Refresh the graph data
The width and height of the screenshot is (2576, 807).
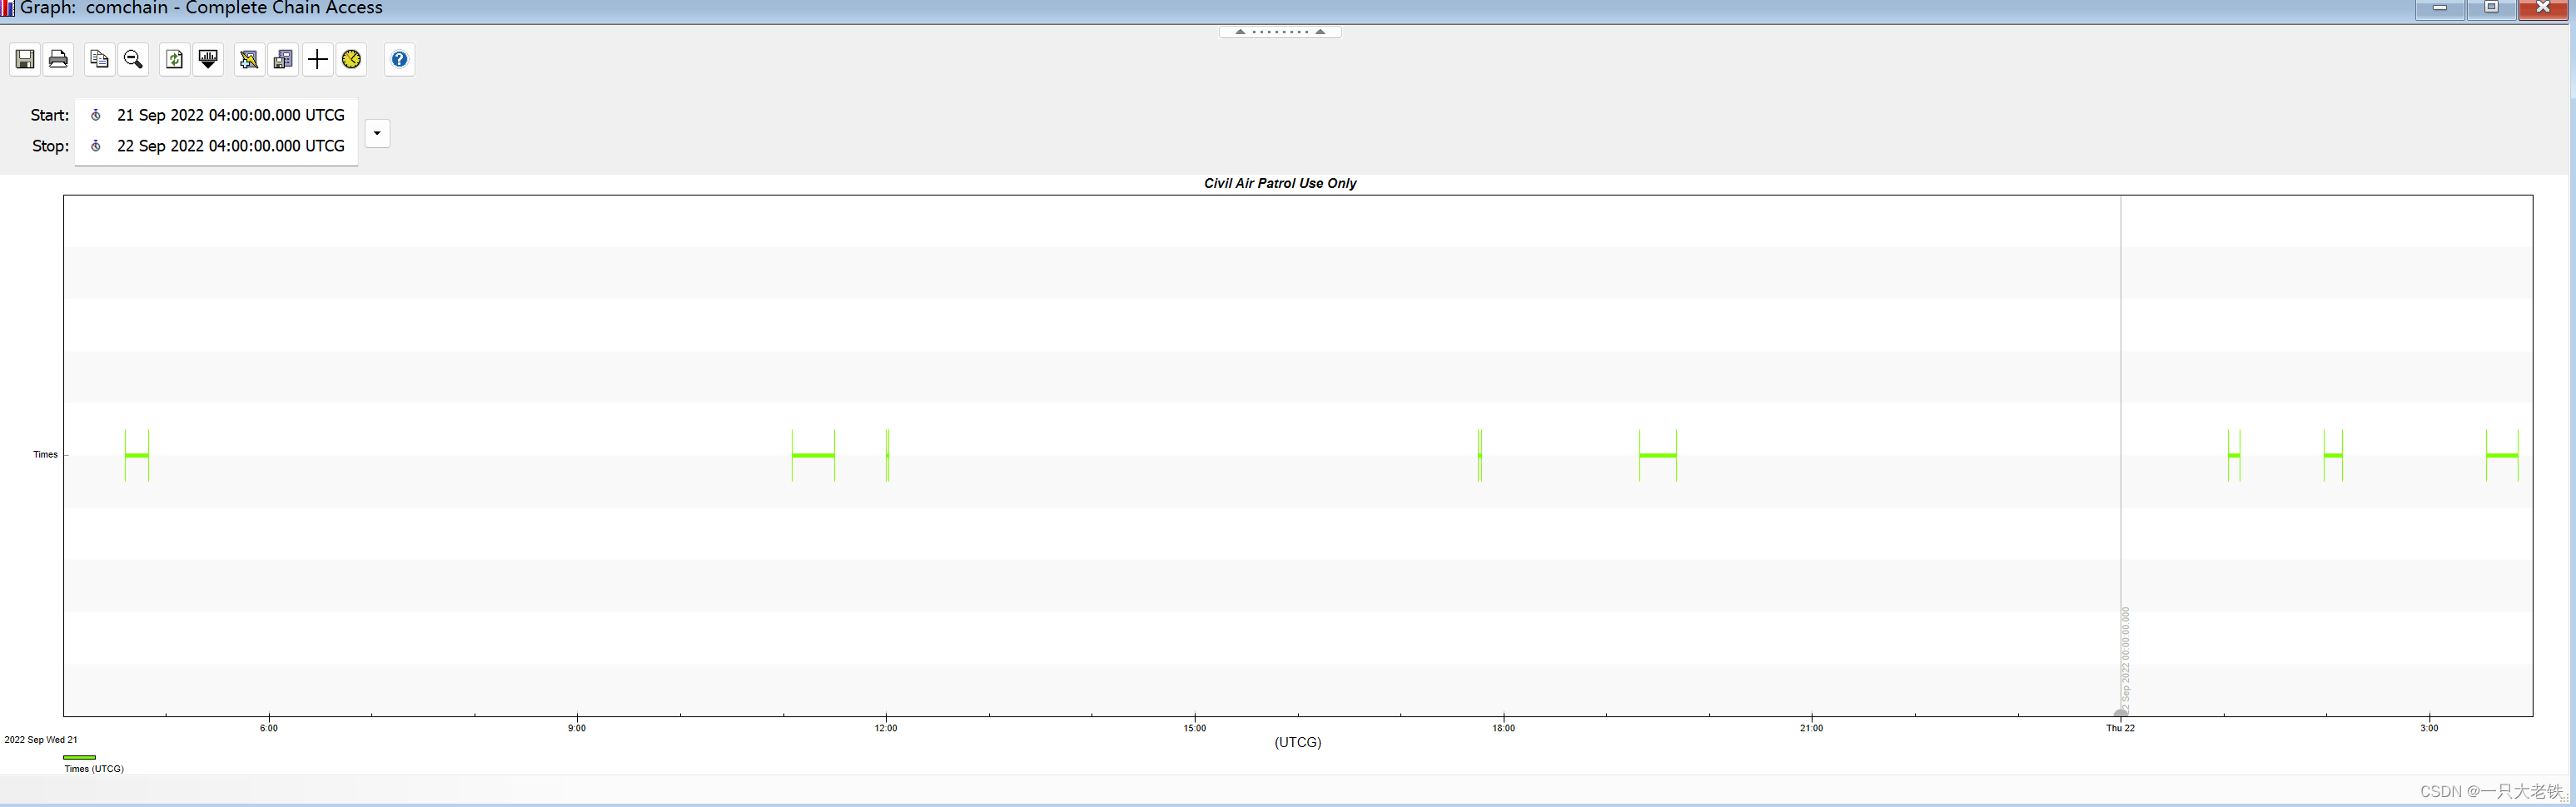pos(174,60)
